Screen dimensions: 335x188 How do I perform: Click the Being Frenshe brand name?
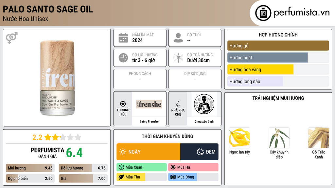[149, 121]
